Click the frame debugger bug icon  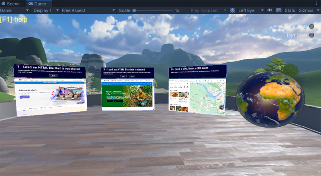(232, 10)
